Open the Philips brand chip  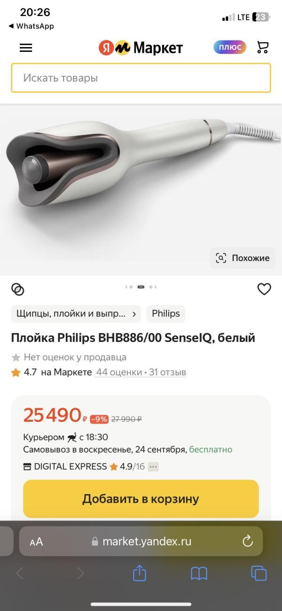(x=166, y=314)
